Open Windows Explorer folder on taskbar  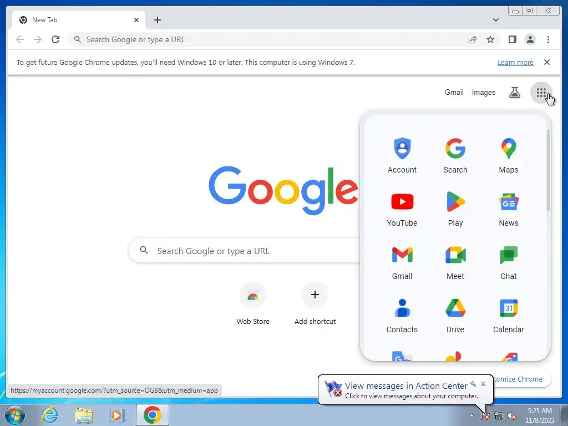coord(84,415)
